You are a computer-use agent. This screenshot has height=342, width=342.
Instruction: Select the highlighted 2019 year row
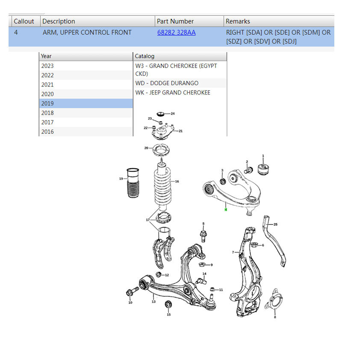(86, 103)
